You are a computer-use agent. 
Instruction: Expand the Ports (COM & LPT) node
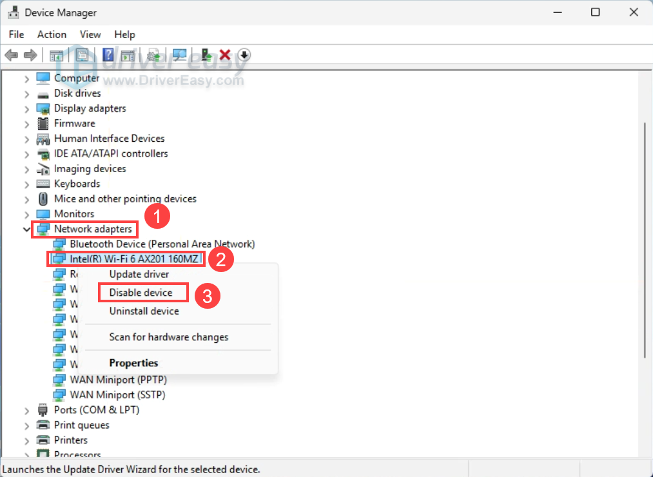click(x=26, y=411)
